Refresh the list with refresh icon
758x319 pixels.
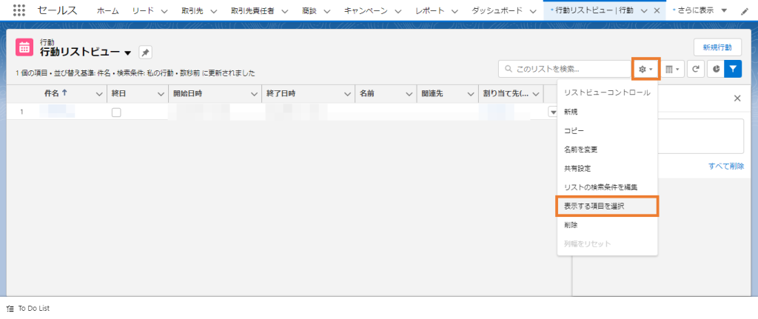point(695,69)
